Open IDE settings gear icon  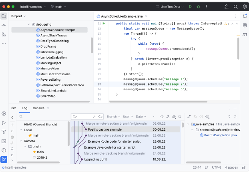pyautogui.click(x=245, y=7)
